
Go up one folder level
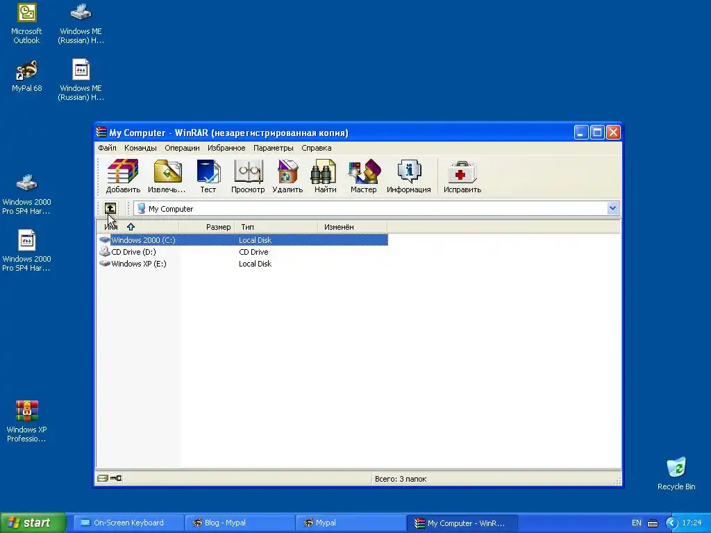(x=110, y=208)
